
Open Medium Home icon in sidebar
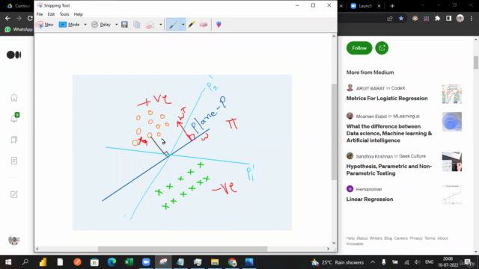pos(14,98)
